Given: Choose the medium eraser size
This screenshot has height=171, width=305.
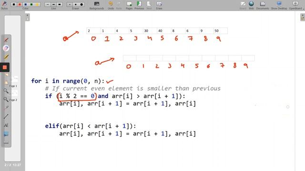Looking at the screenshot, I should point(75,4).
